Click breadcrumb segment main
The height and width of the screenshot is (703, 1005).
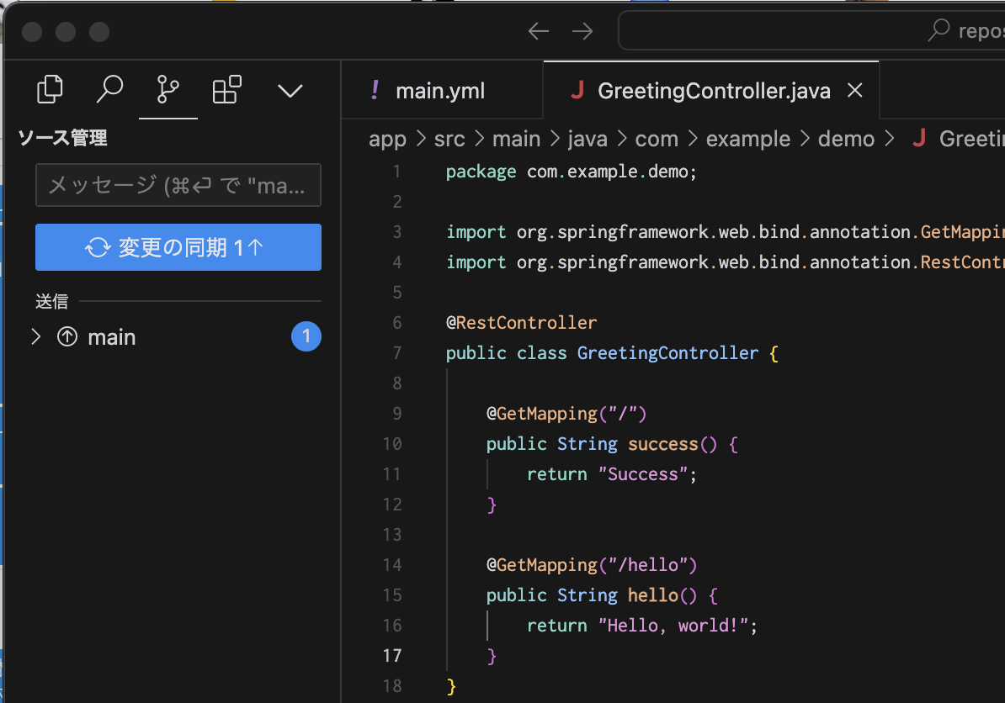516,139
